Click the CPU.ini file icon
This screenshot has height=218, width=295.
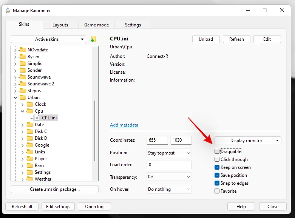(x=37, y=118)
